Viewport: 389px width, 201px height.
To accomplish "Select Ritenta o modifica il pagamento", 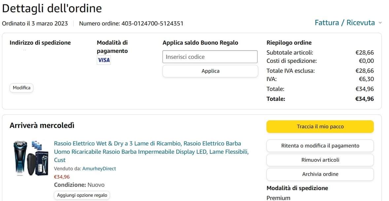I will coord(320,146).
